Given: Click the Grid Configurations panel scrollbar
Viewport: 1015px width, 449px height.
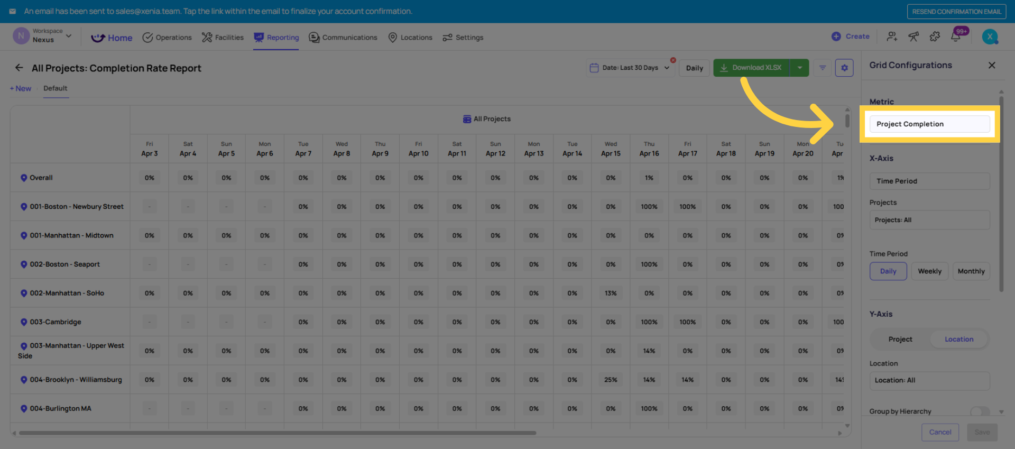Looking at the screenshot, I should [x=1001, y=193].
